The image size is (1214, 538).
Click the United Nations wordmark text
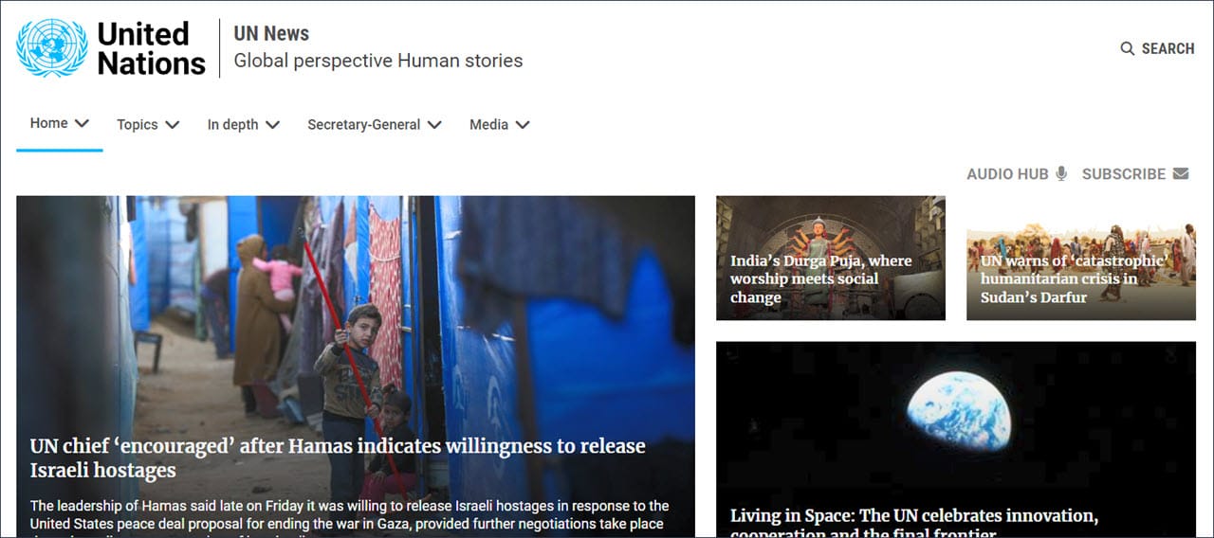click(151, 48)
